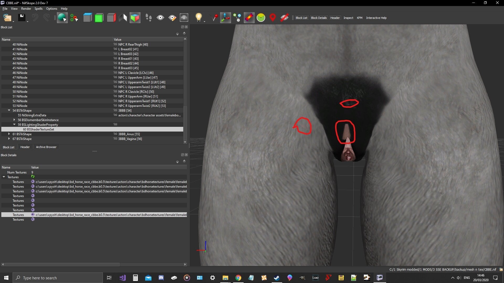Open the Render menu
The height and width of the screenshot is (283, 504).
click(26, 9)
